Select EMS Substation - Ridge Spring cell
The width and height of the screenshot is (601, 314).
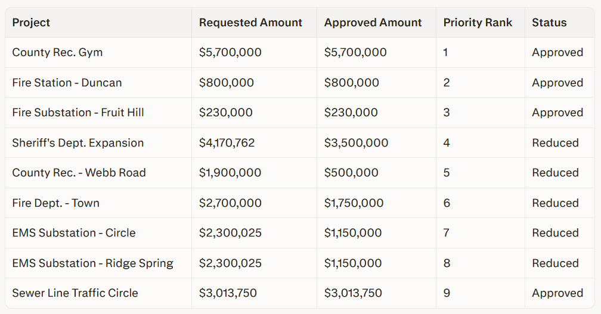click(92, 263)
